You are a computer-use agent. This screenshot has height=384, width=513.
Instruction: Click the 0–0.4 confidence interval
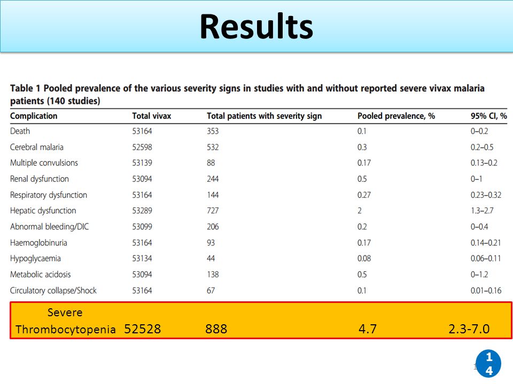pos(479,227)
